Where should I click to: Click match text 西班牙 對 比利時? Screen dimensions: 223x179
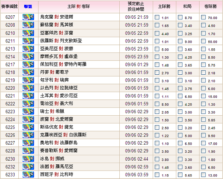click(x=57, y=174)
